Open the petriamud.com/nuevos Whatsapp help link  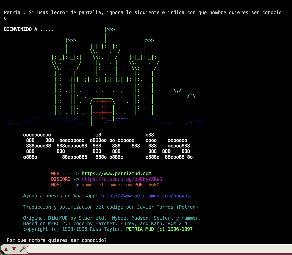click(145, 196)
